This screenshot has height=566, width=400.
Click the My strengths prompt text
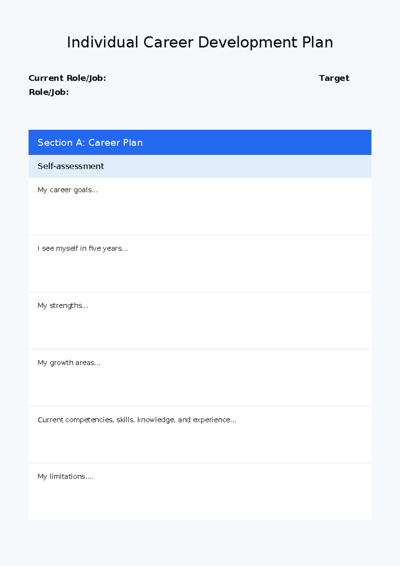click(63, 305)
